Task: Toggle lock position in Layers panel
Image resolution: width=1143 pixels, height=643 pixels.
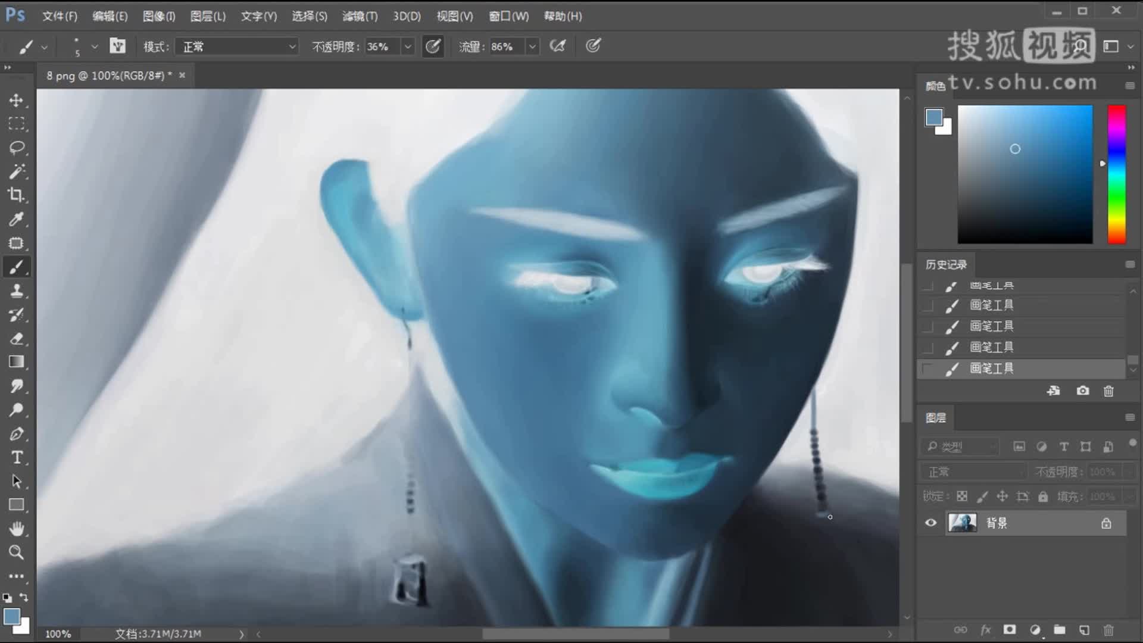Action: pyautogui.click(x=1003, y=496)
